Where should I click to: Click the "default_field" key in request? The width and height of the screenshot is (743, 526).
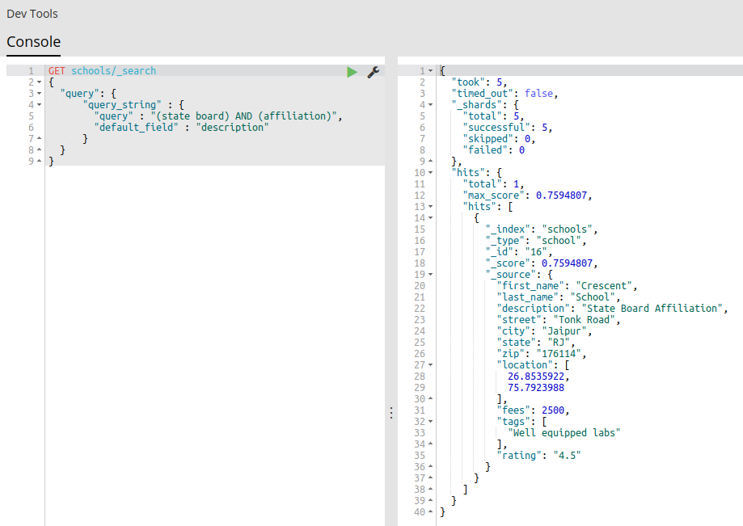coord(136,128)
